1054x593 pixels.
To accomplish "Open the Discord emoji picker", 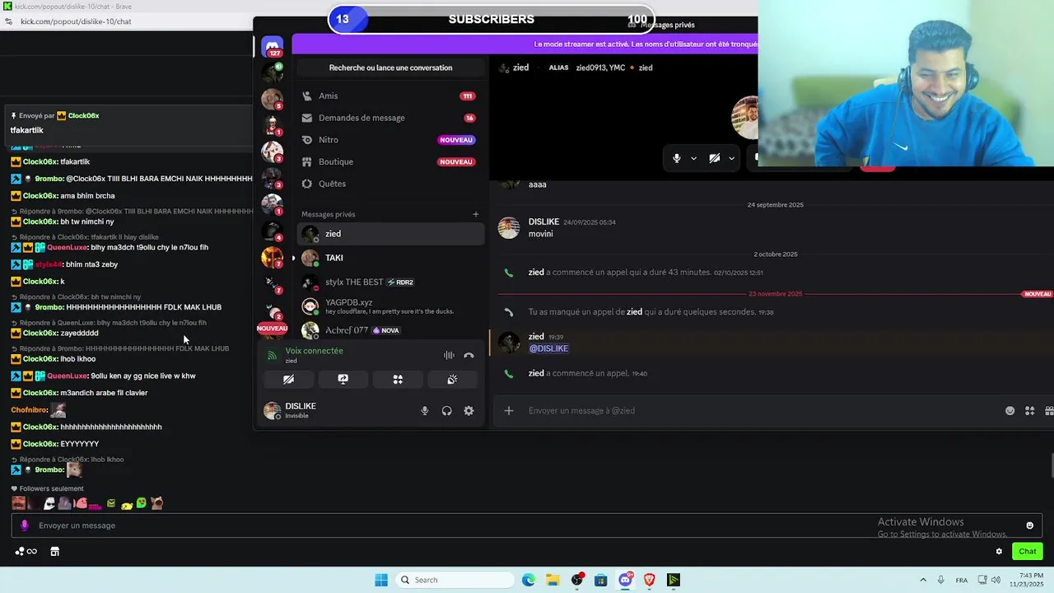I will (x=1010, y=411).
